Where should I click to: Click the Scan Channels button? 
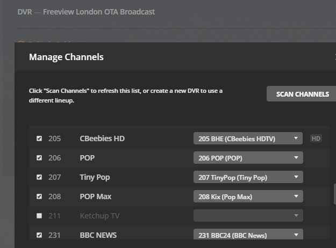coord(301,94)
